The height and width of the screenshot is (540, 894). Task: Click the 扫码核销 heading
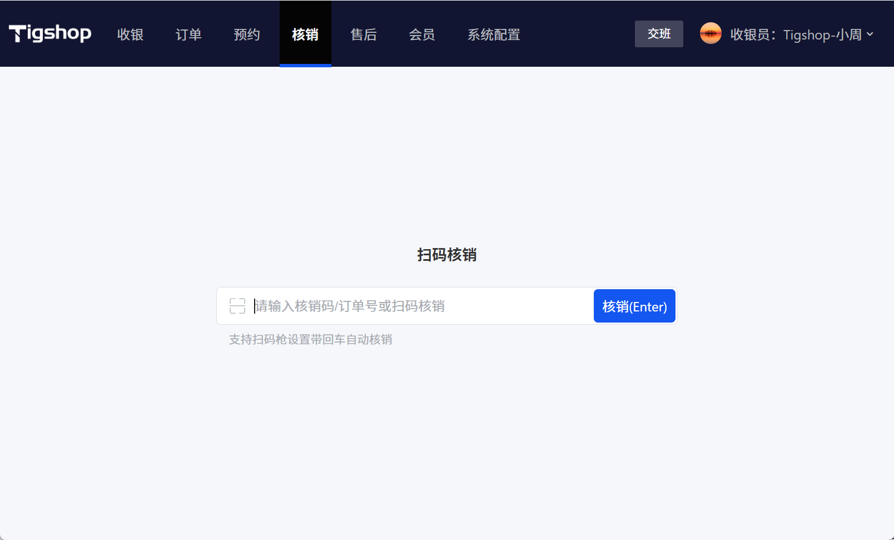447,255
